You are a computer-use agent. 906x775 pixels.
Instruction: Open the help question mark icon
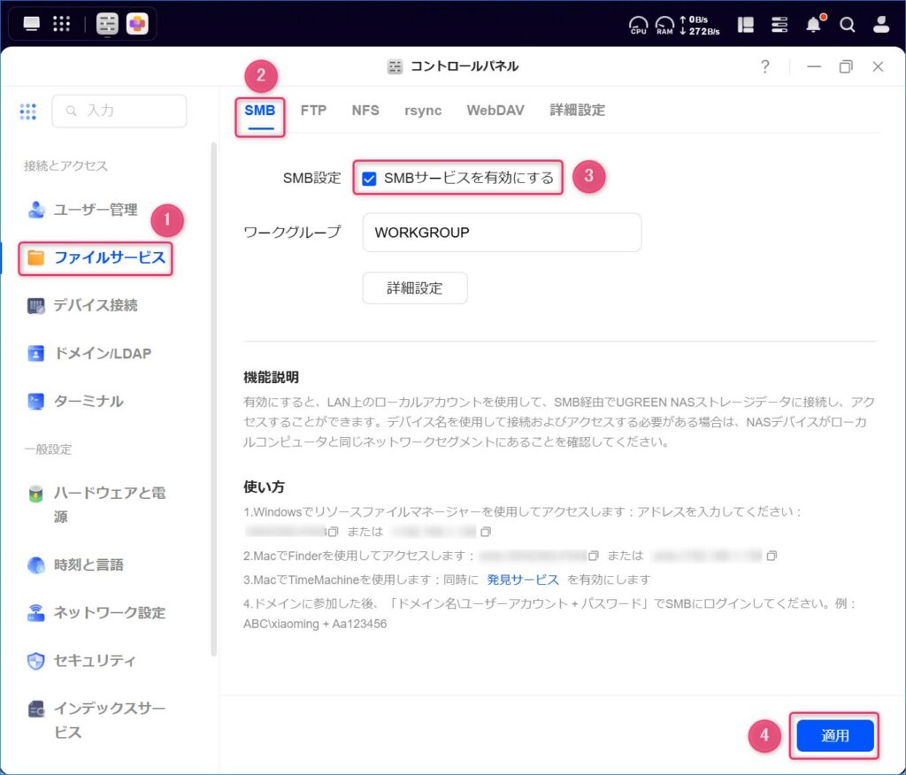765,67
